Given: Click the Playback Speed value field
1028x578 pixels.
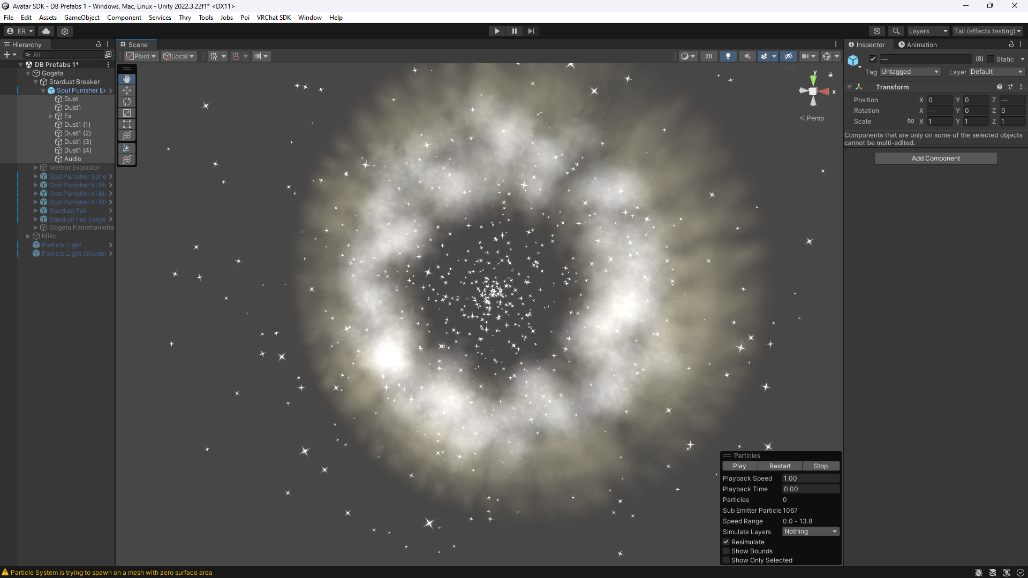Looking at the screenshot, I should point(810,478).
